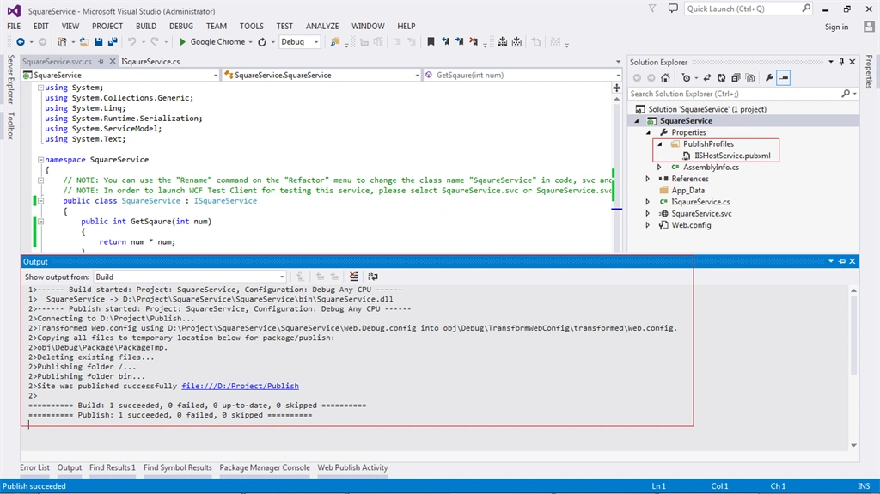Image resolution: width=880 pixels, height=494 pixels.
Task: Click the Home icon in Solution Explorer
Action: [665, 78]
